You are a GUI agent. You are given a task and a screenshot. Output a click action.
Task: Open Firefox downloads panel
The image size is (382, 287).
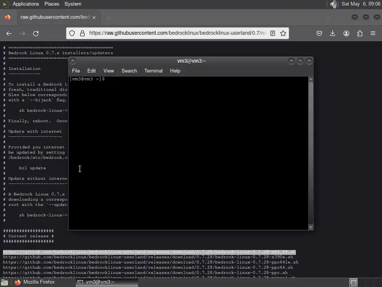coord(332,33)
